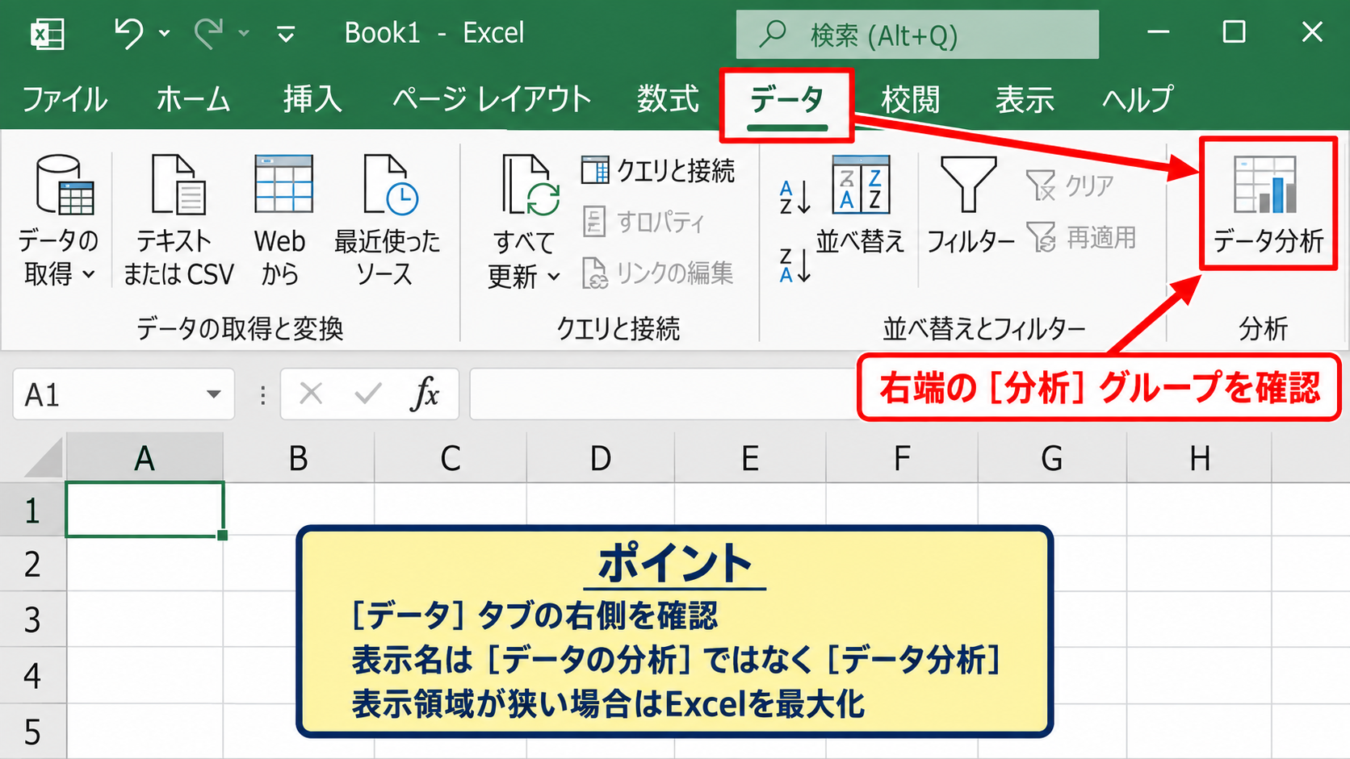Select cell A1 in the worksheet
Image resolution: width=1350 pixels, height=759 pixels.
coord(145,509)
